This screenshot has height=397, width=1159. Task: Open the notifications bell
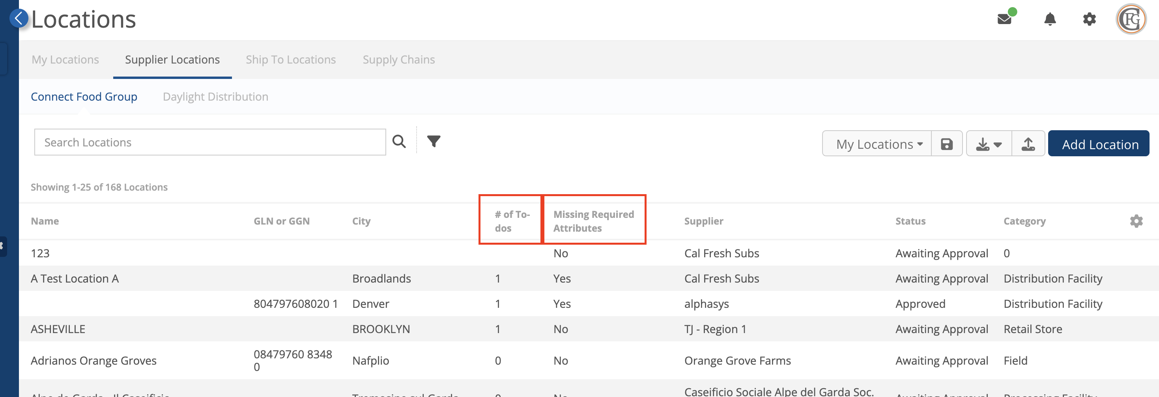1050,19
